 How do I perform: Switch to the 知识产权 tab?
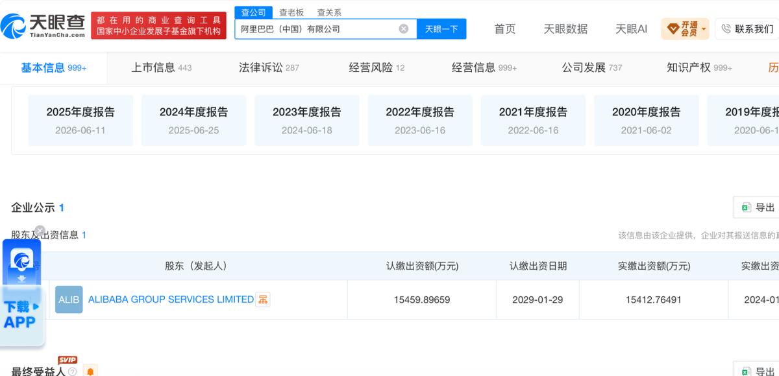click(699, 67)
